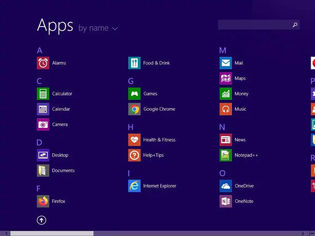Click the letter I group header

129,173
